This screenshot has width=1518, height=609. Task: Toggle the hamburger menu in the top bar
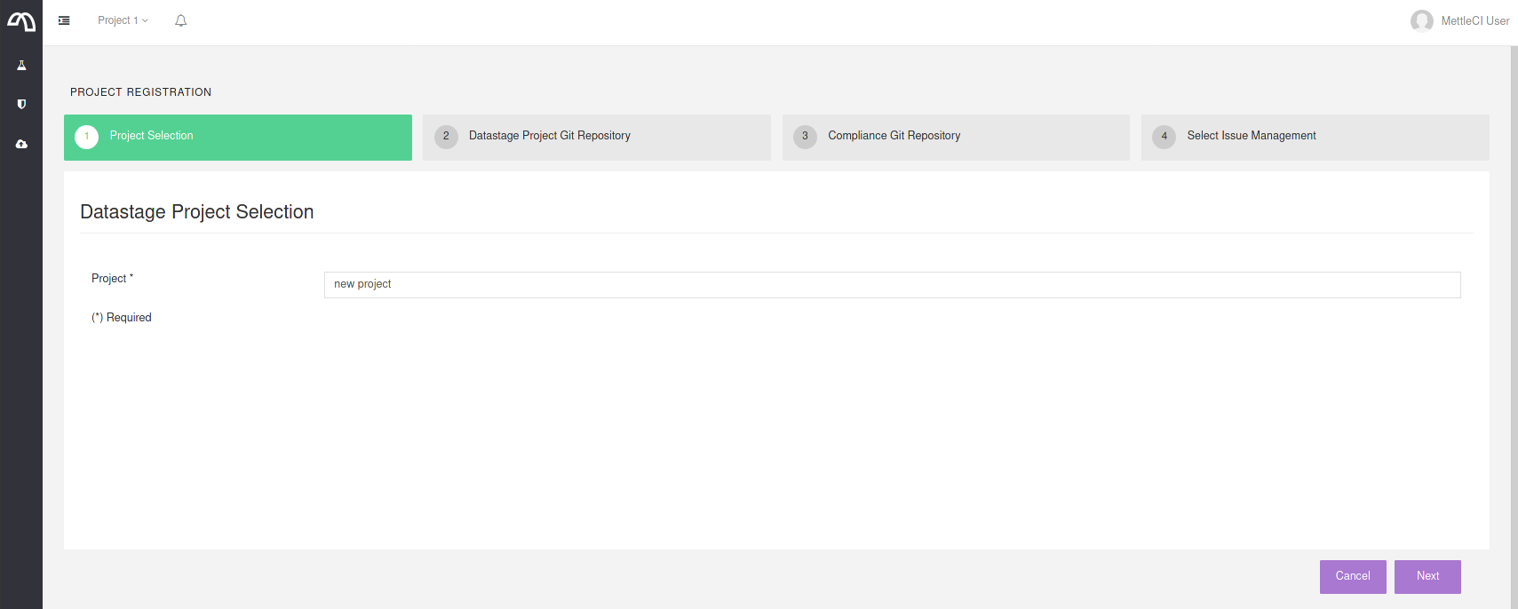64,20
